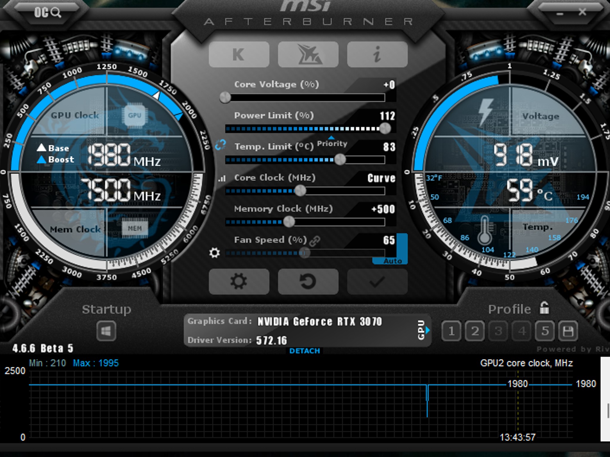
Task: Click the Temp. Limit slider knob
Action: (340, 160)
